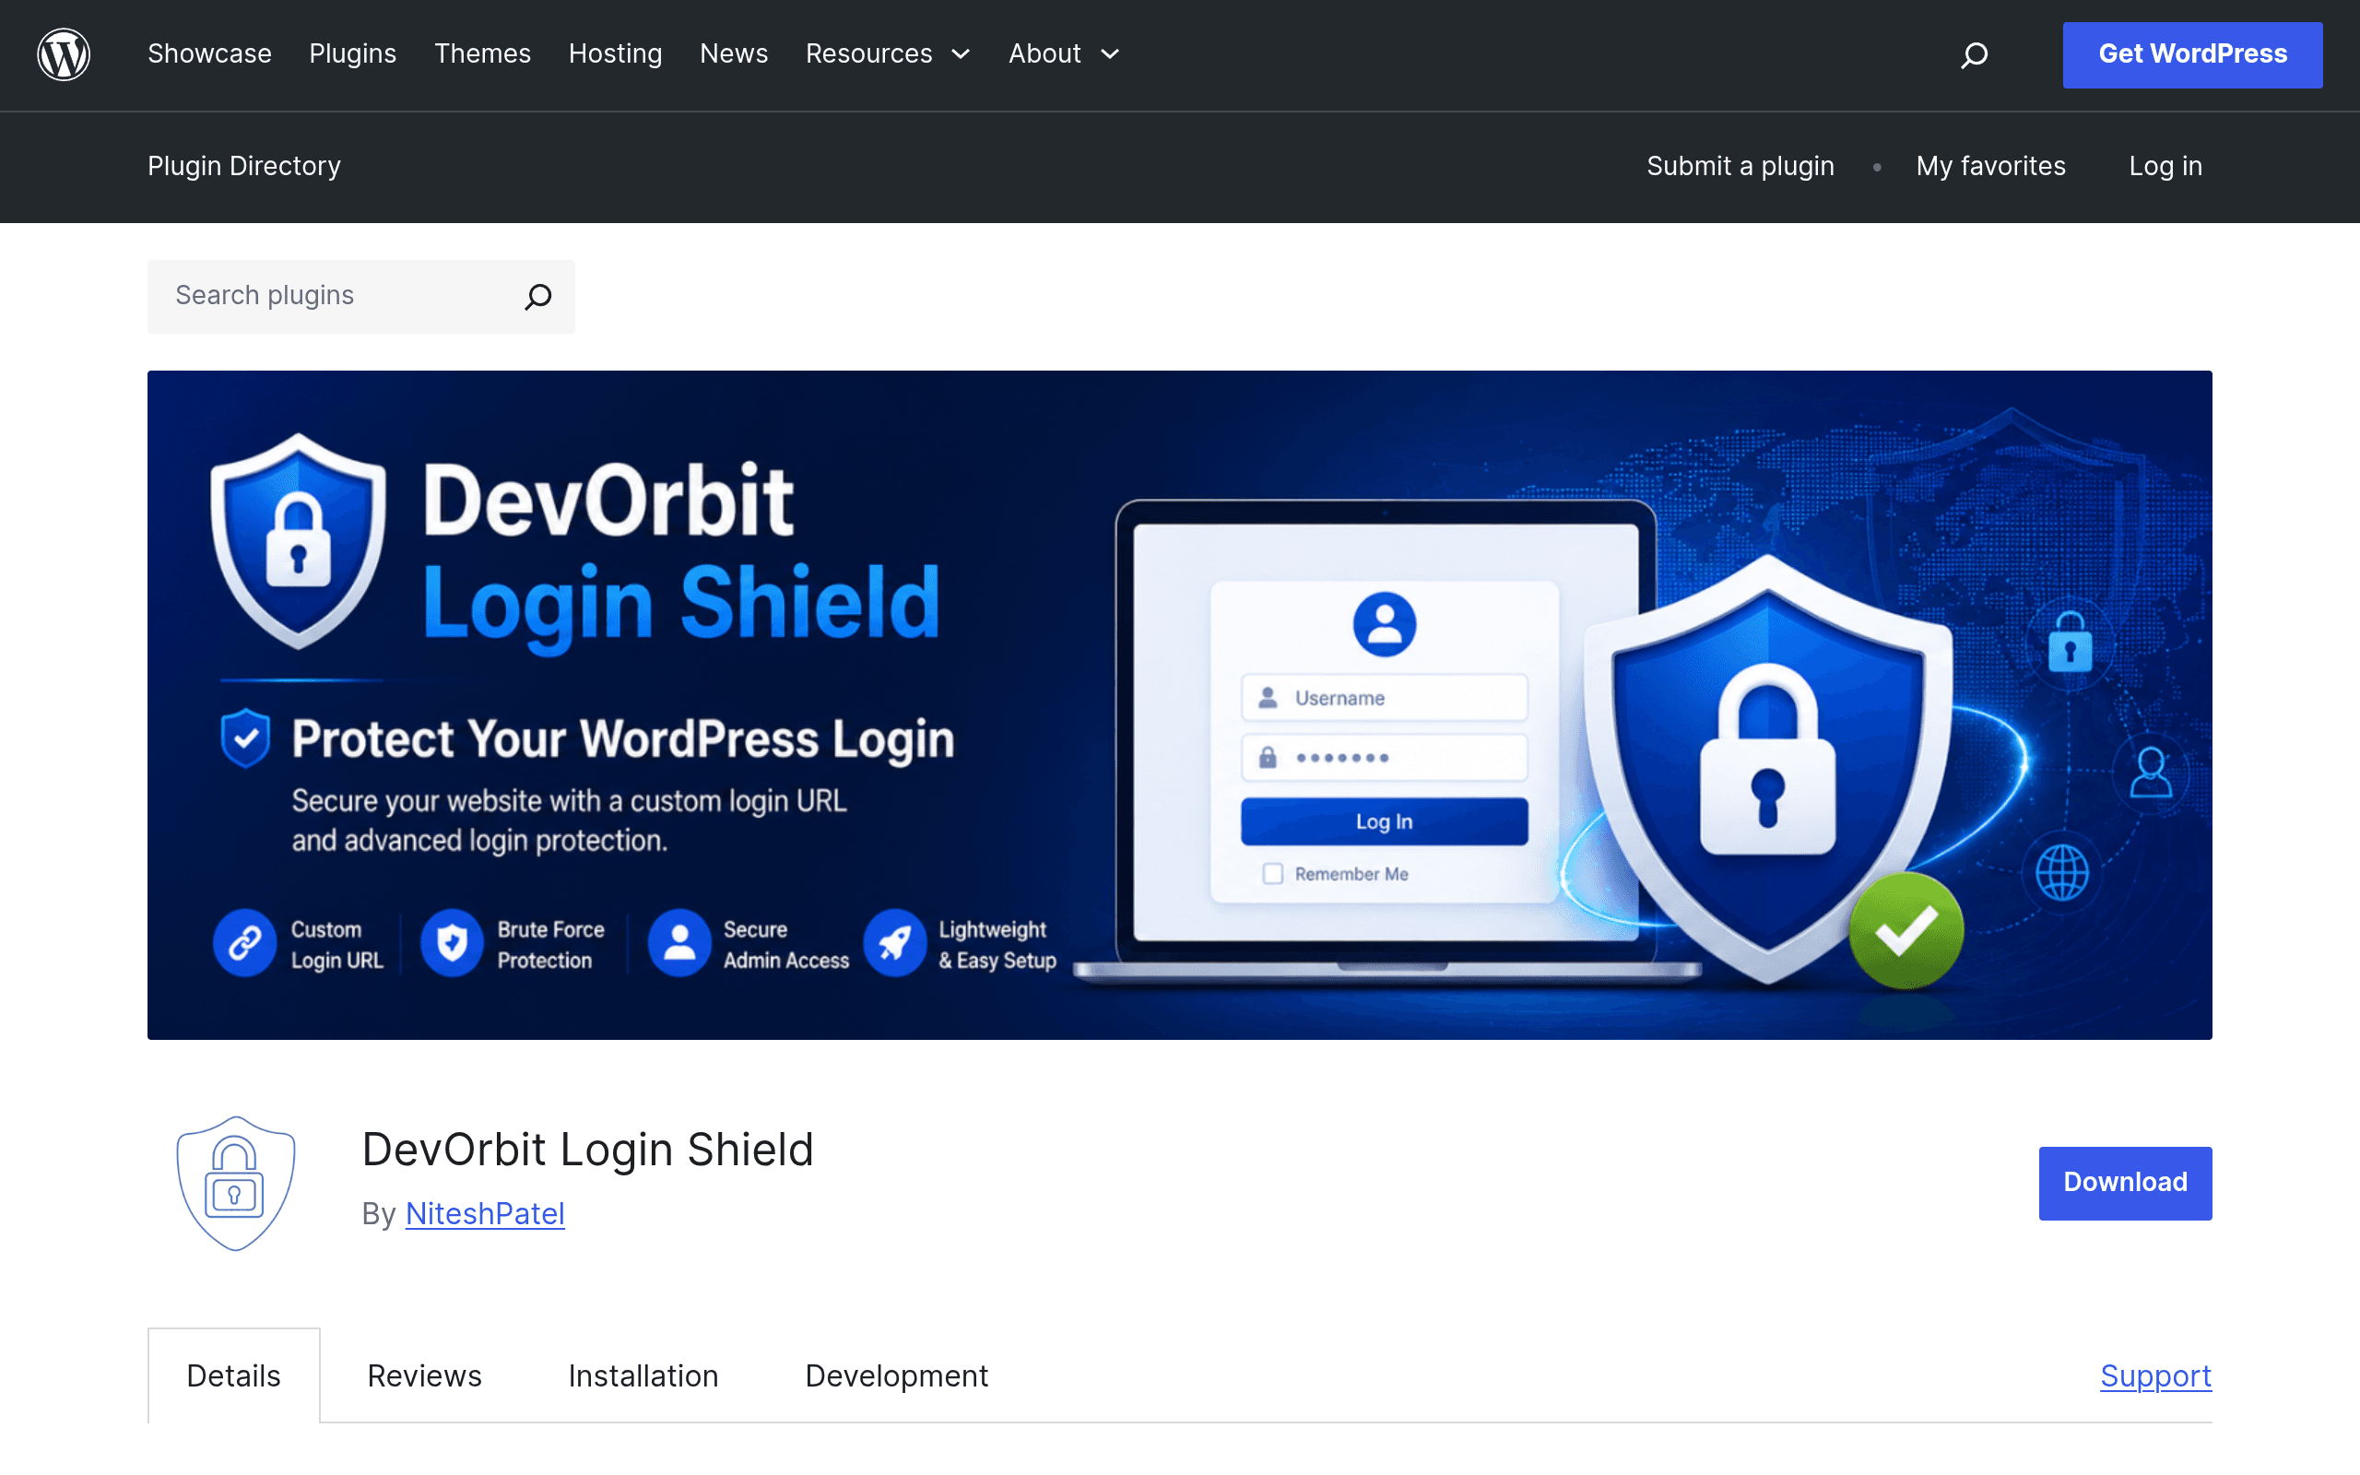The image size is (2360, 1475).
Task: Expand the Resources dropdown menu
Action: pos(888,53)
